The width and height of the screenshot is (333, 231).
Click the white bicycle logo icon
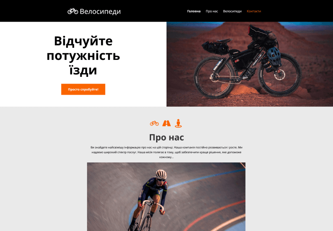73,11
